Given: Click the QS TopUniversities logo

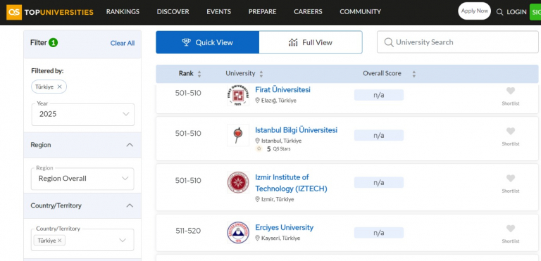Looking at the screenshot, I should pyautogui.click(x=50, y=12).
